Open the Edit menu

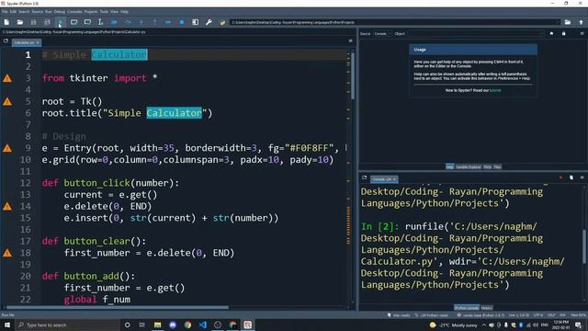pos(13,12)
